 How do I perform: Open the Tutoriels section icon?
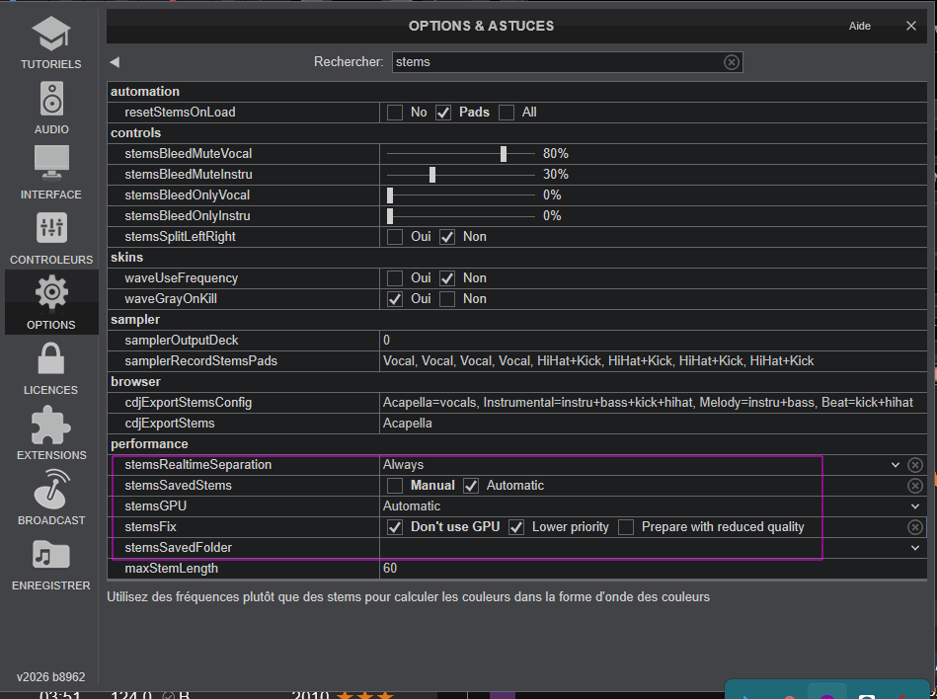coord(50,36)
